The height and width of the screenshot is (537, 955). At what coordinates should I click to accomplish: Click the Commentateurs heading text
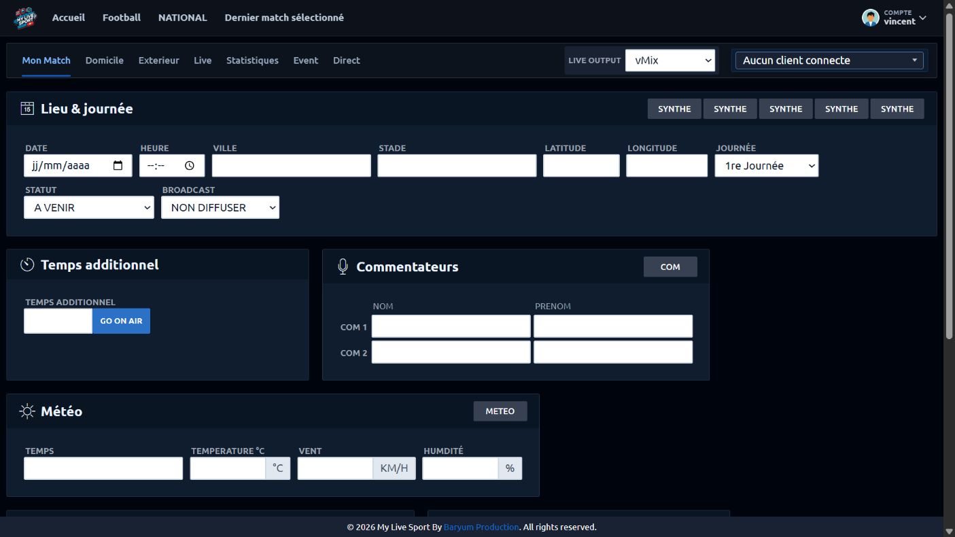click(x=407, y=267)
